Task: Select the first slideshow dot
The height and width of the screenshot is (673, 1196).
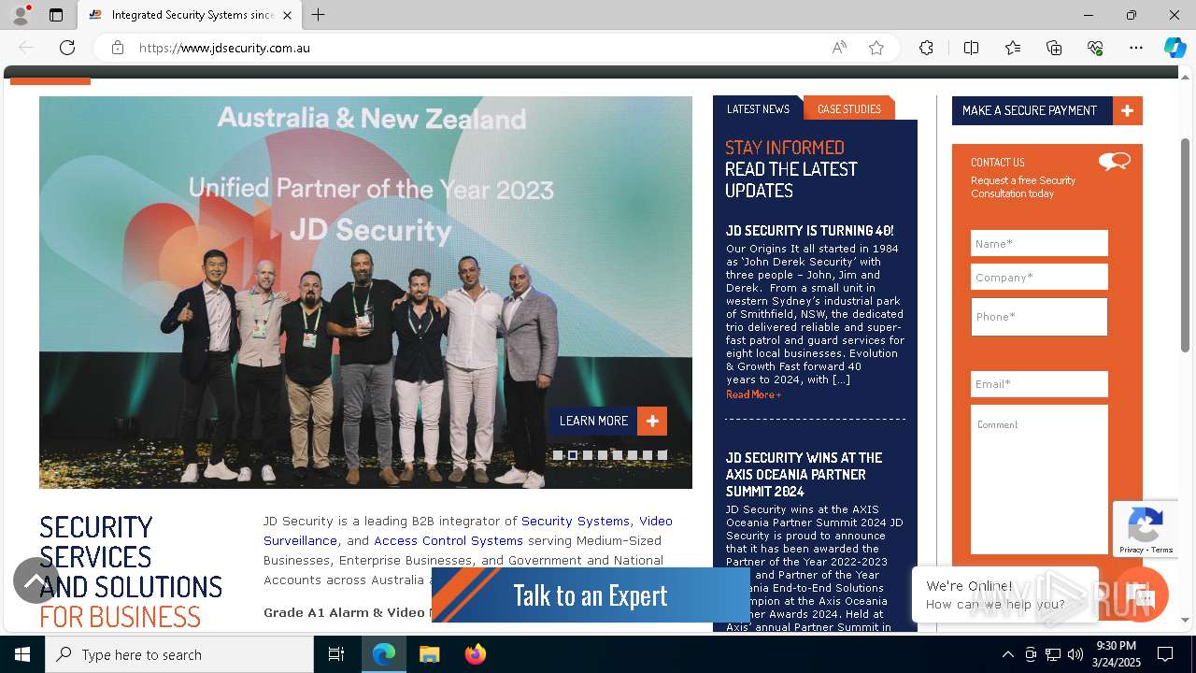Action: 558,455
